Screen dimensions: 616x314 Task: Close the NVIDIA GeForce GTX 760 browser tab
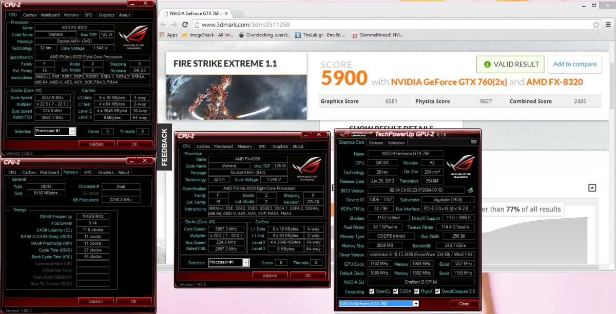coord(226,13)
